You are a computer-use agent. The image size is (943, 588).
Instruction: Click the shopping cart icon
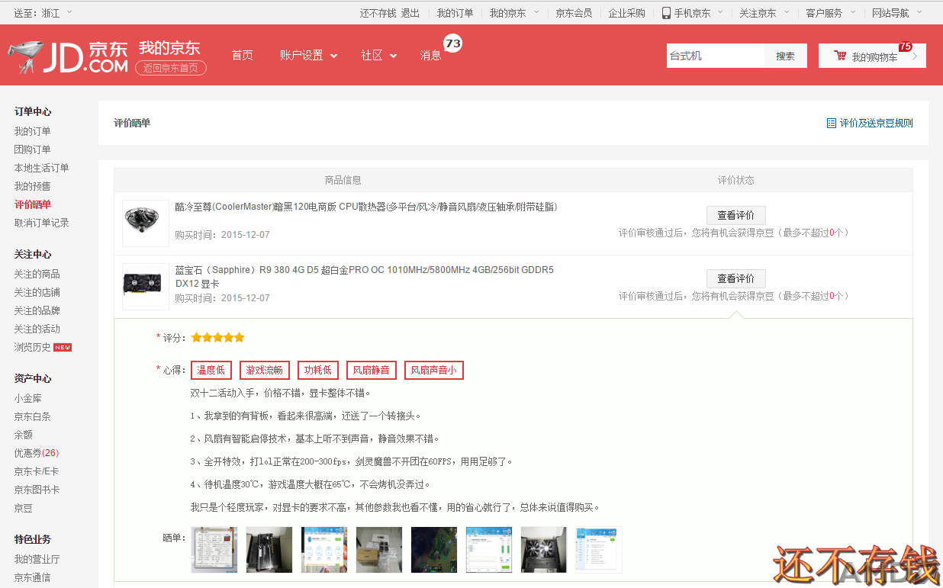[840, 56]
